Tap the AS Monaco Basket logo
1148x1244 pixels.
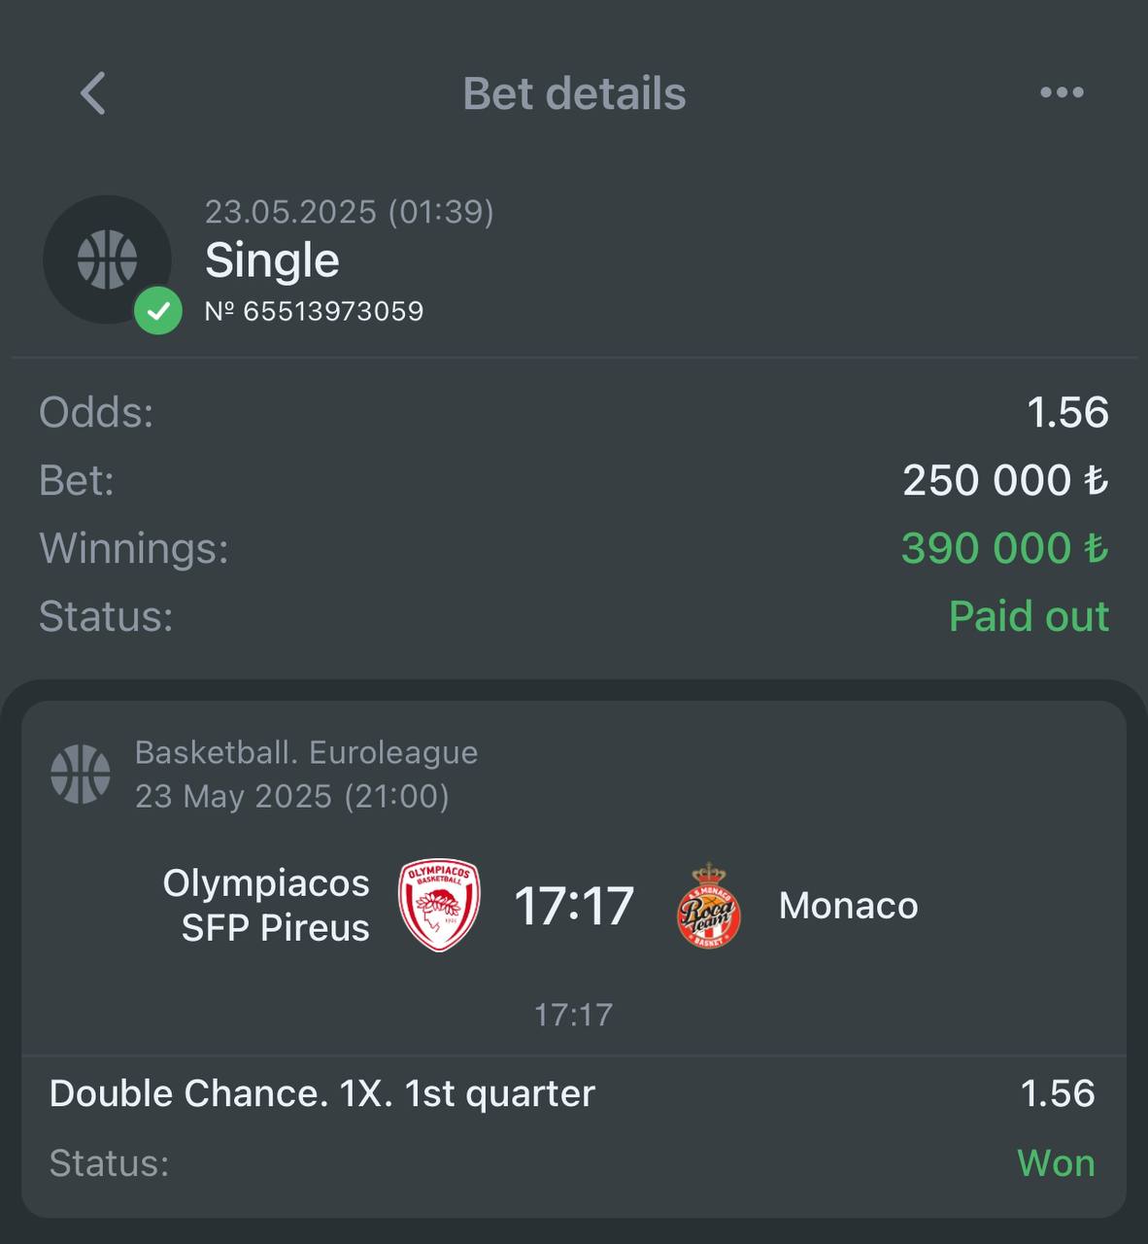tap(709, 905)
